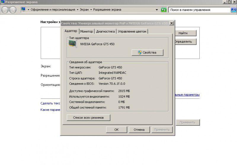Click the search magnifier icon
The image size is (237, 165).
click(234, 10)
